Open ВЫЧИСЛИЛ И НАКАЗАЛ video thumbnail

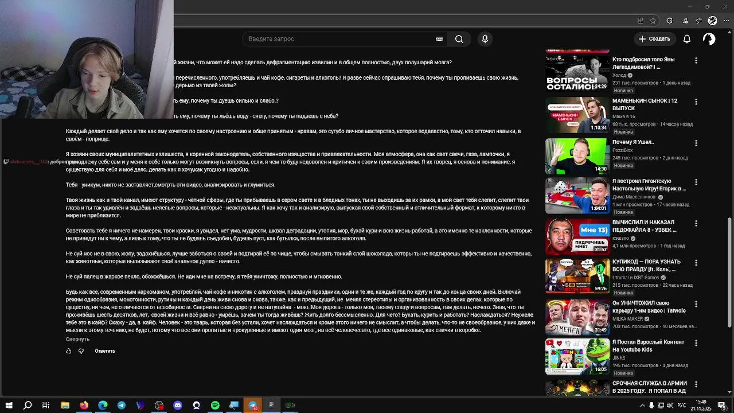point(577,236)
